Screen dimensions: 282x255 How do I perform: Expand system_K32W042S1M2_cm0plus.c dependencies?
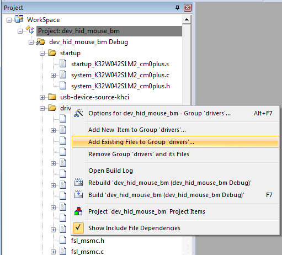(x=53, y=75)
